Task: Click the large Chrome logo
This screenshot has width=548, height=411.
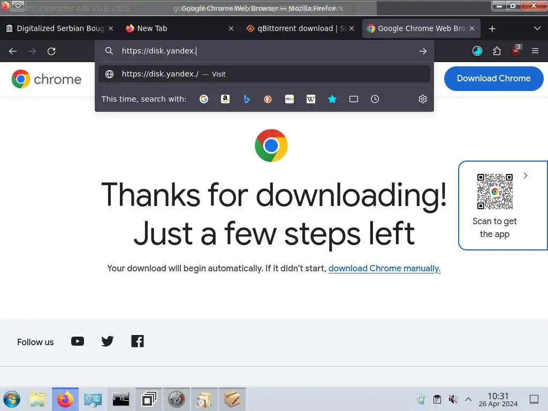Action: click(271, 146)
